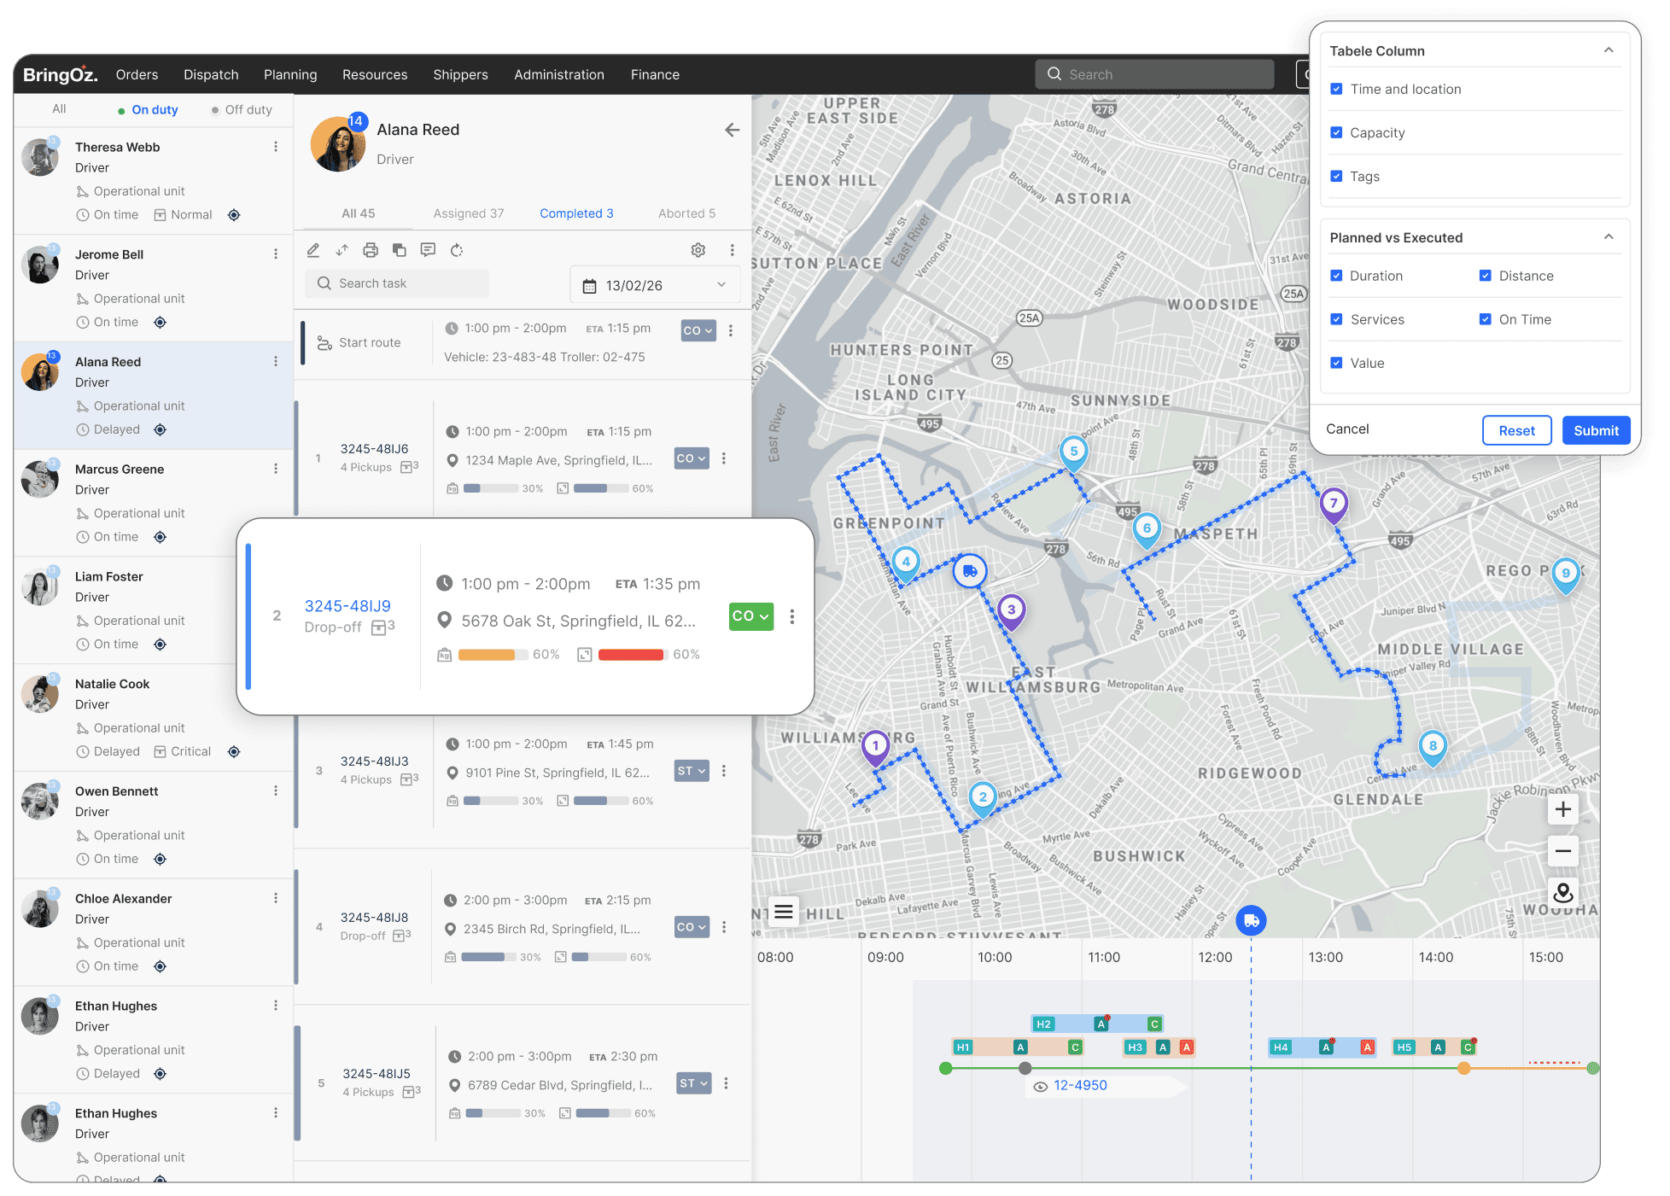Open the Orders menu
This screenshot has height=1196, width=1670.
click(x=137, y=75)
